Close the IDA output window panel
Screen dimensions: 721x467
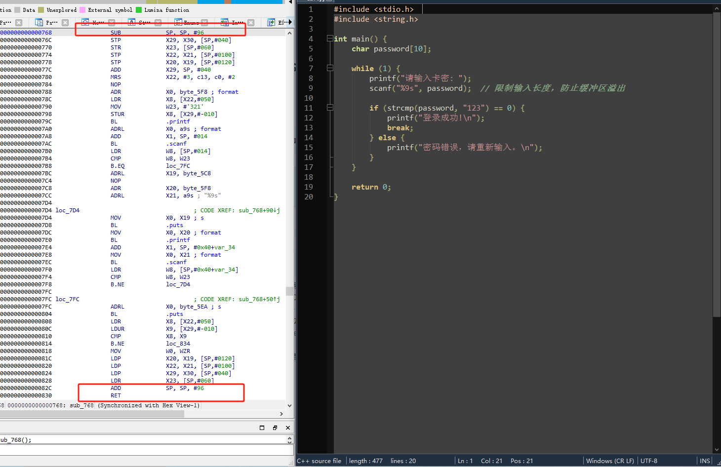[288, 428]
